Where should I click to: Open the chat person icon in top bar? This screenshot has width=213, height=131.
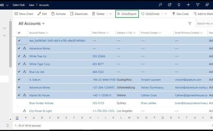click(207, 5)
